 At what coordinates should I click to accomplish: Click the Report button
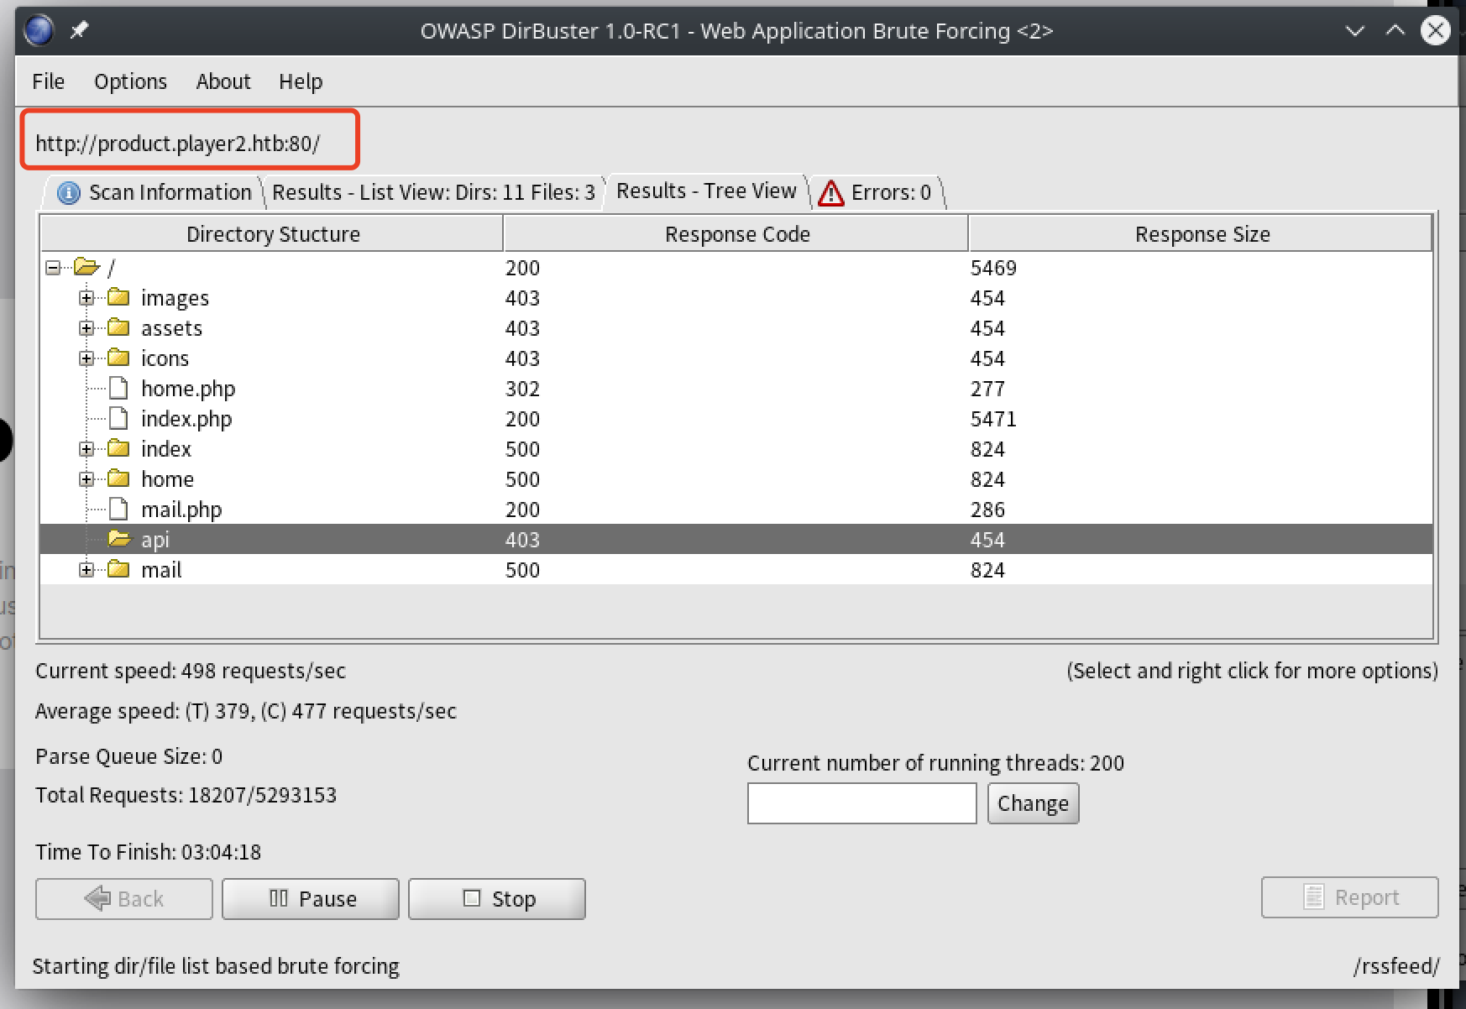(x=1350, y=897)
